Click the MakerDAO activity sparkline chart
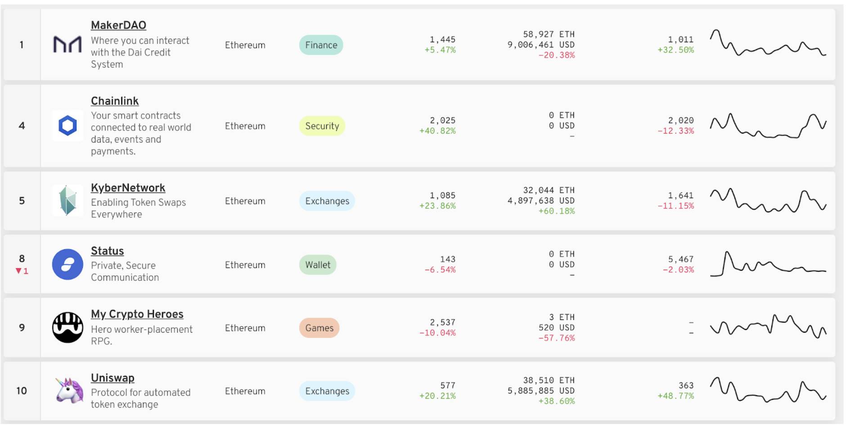 768,43
